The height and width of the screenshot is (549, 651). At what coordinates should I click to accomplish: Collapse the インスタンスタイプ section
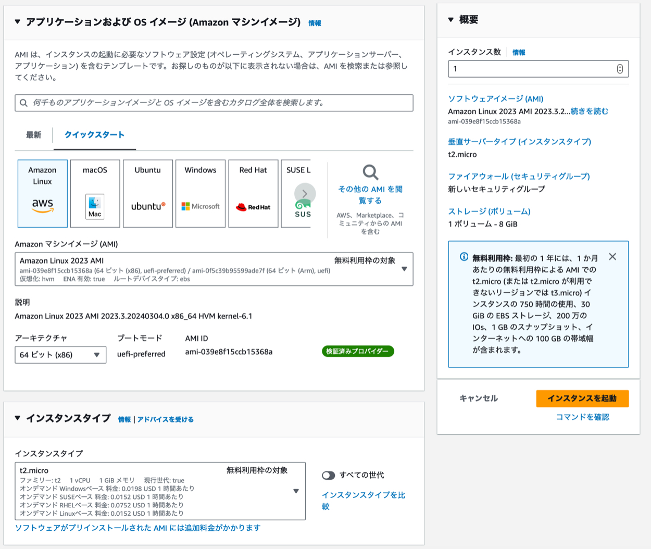(18, 418)
